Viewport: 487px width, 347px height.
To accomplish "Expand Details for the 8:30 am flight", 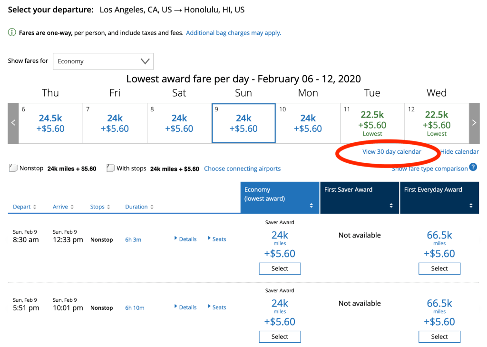I will (x=185, y=239).
